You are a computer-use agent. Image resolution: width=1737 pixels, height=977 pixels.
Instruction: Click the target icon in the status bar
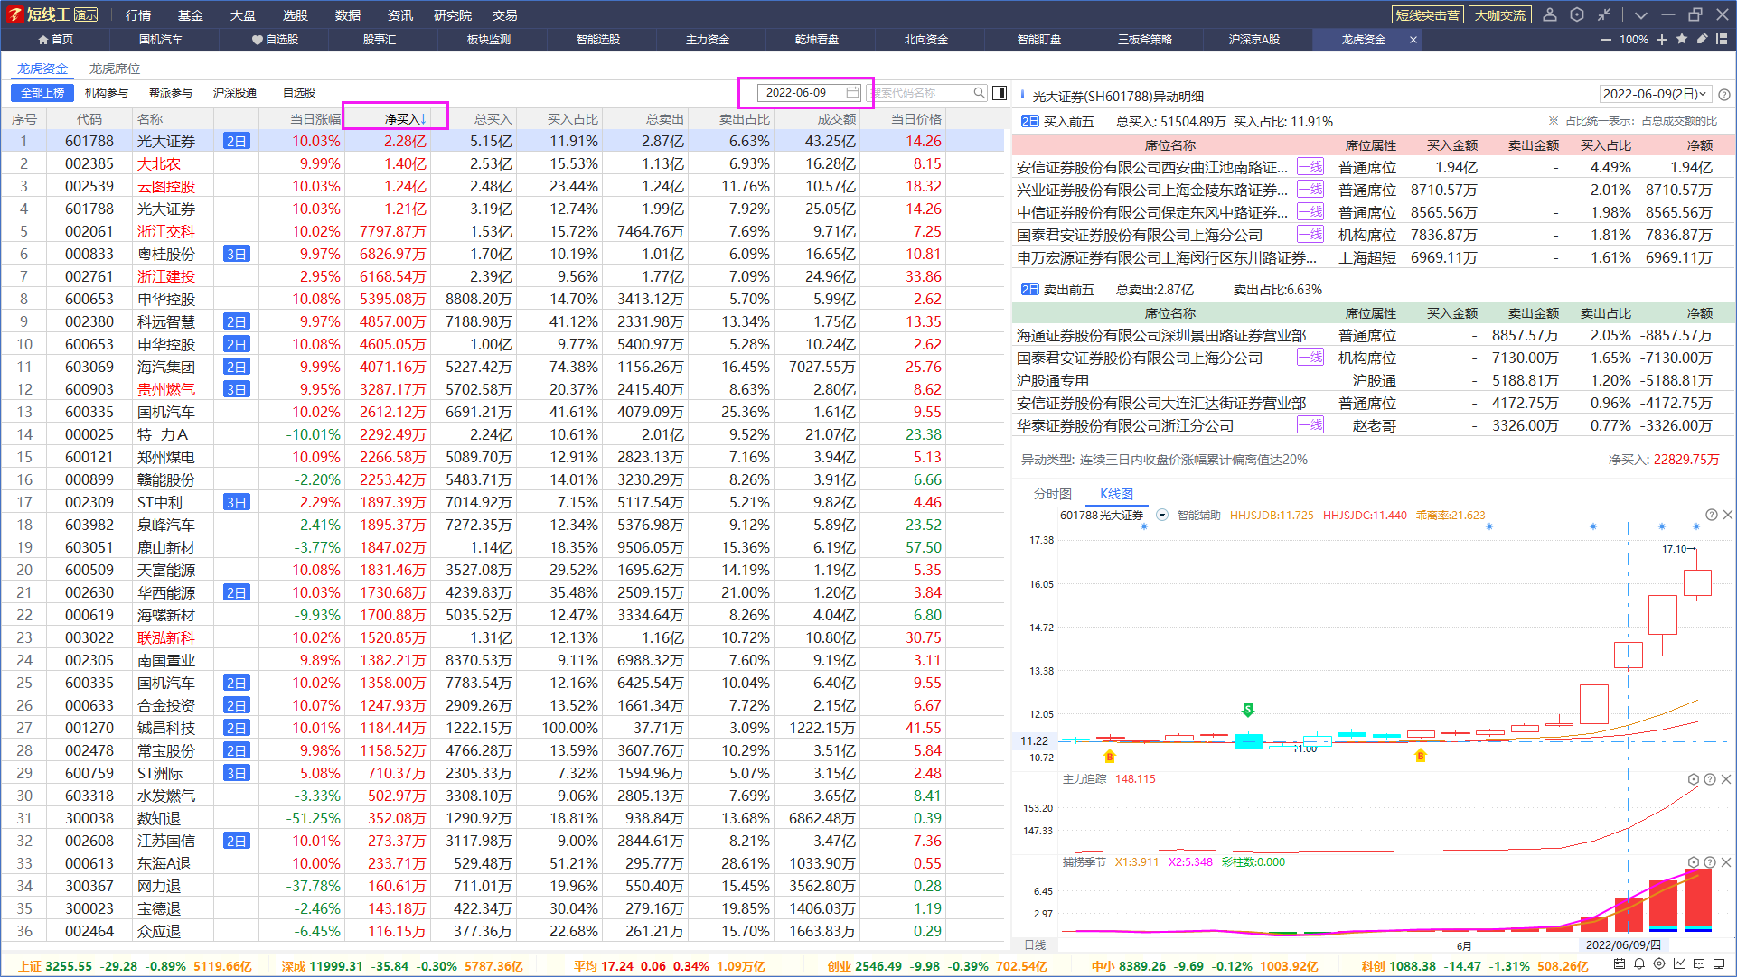[x=1659, y=964]
